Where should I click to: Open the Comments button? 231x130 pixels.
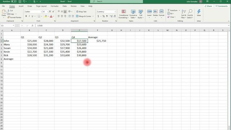221,6
